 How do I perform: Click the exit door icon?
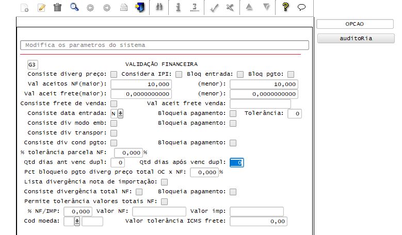(140, 7)
